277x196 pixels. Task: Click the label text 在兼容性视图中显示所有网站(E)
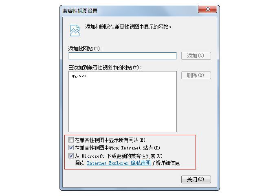pyautogui.click(x=110, y=140)
